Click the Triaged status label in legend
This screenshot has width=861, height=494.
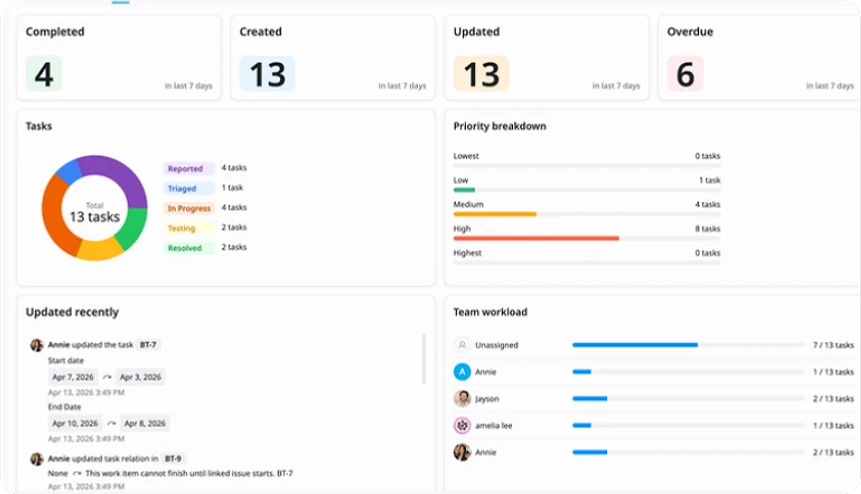(x=189, y=189)
